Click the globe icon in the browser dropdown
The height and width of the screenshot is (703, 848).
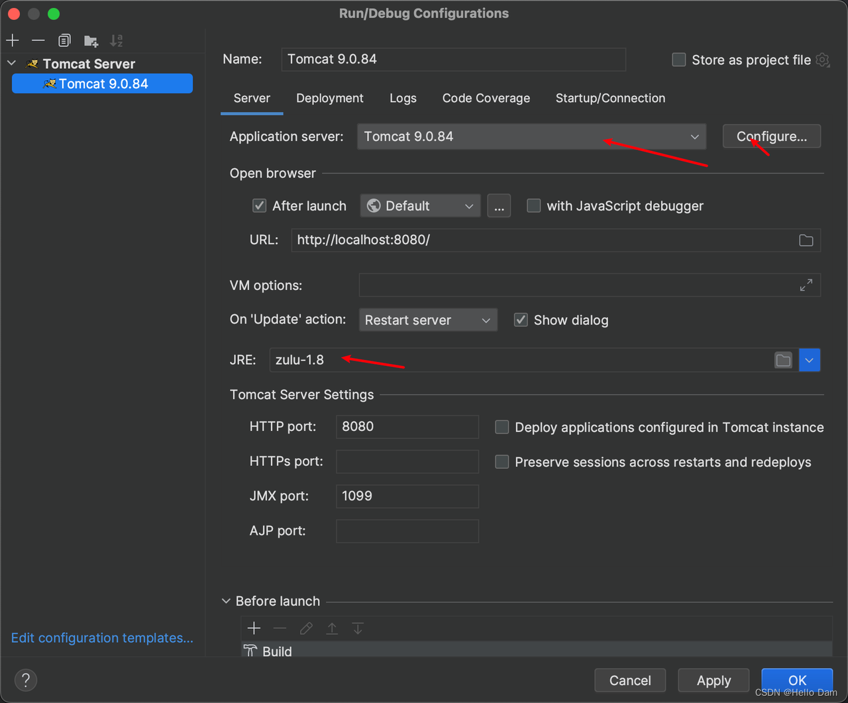coord(374,206)
